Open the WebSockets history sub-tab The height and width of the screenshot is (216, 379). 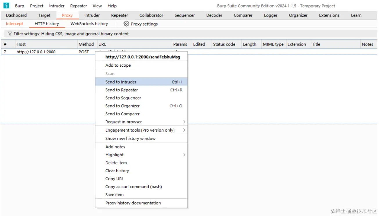89,24
